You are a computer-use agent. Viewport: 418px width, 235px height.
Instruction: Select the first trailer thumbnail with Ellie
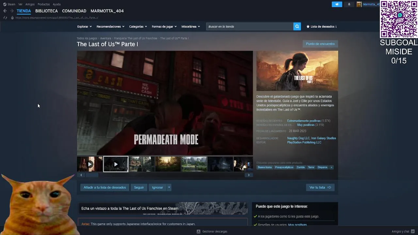(90, 164)
